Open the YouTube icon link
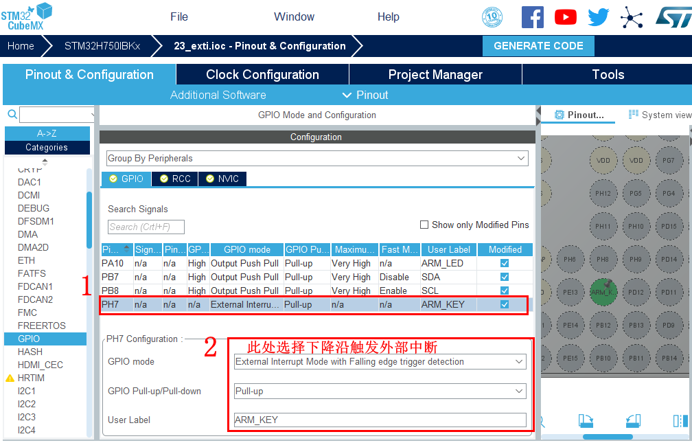Image resolution: width=692 pixels, height=443 pixels. pyautogui.click(x=566, y=17)
